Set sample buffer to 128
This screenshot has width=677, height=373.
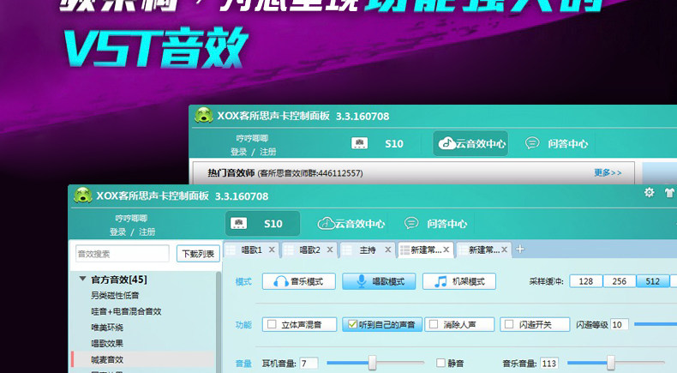click(x=586, y=281)
